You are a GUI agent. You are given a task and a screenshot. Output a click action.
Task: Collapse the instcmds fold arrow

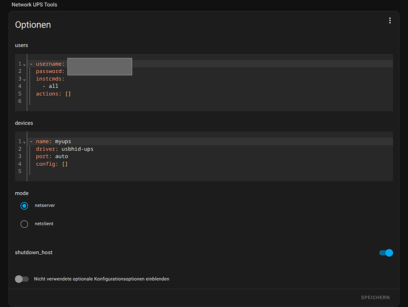24,80
